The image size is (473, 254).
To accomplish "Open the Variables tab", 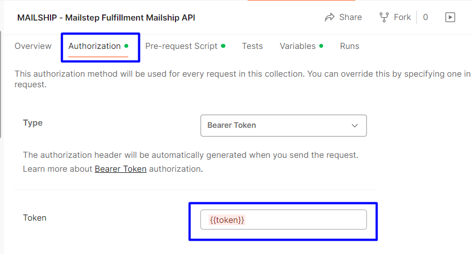I will click(x=298, y=46).
